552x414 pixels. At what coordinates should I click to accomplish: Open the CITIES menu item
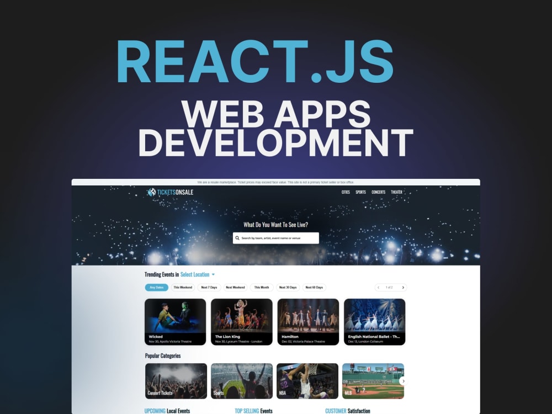(x=345, y=192)
